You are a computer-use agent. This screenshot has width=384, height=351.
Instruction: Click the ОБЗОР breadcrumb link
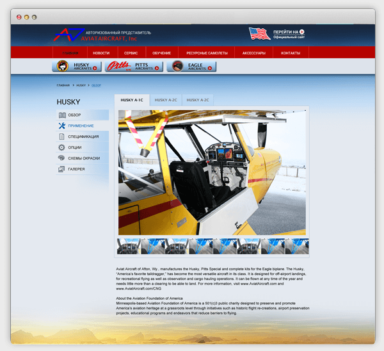click(x=96, y=85)
